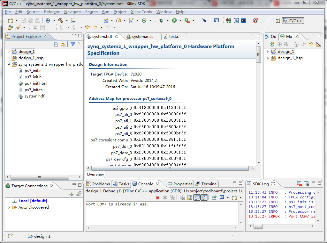The width and height of the screenshot is (327, 243).
Task: Close the system.hdf editor tab
Action: (116, 36)
